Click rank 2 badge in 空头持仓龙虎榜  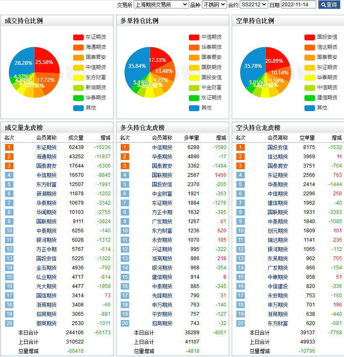(240, 157)
